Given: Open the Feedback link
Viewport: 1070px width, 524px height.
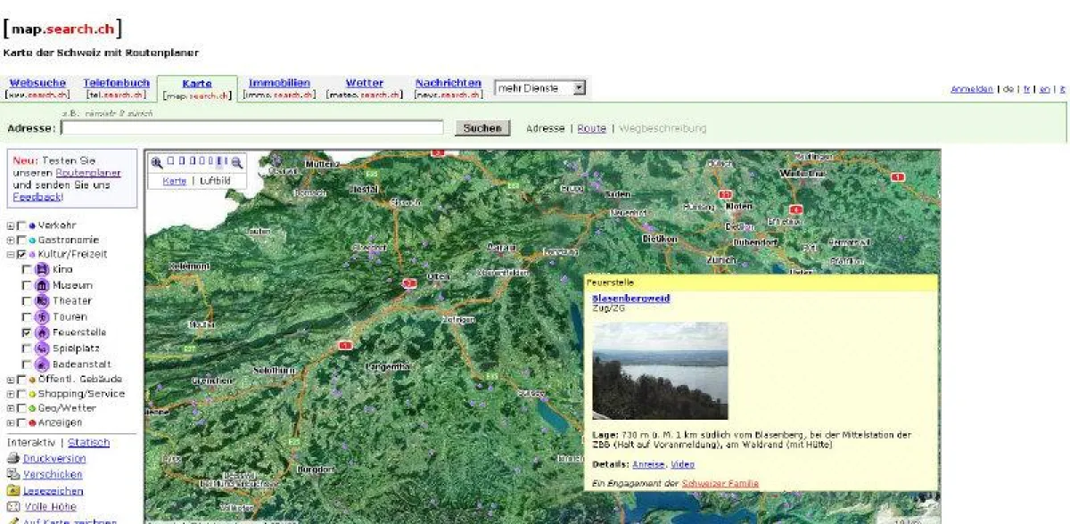Looking at the screenshot, I should point(37,196).
